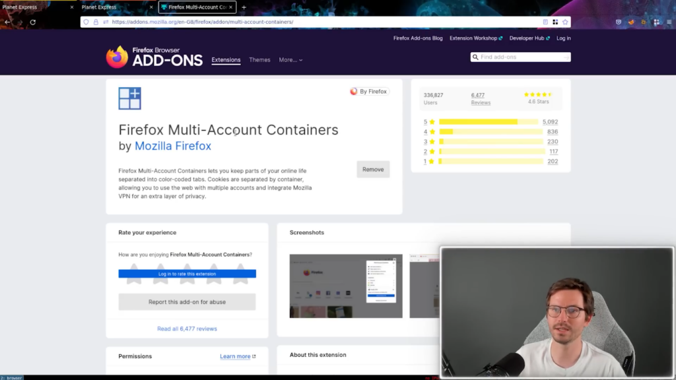
Task: Click the 4.6 Stars rating stars
Action: pyautogui.click(x=538, y=94)
